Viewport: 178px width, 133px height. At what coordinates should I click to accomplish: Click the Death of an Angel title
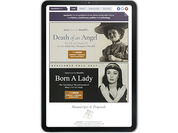[x=75, y=37]
